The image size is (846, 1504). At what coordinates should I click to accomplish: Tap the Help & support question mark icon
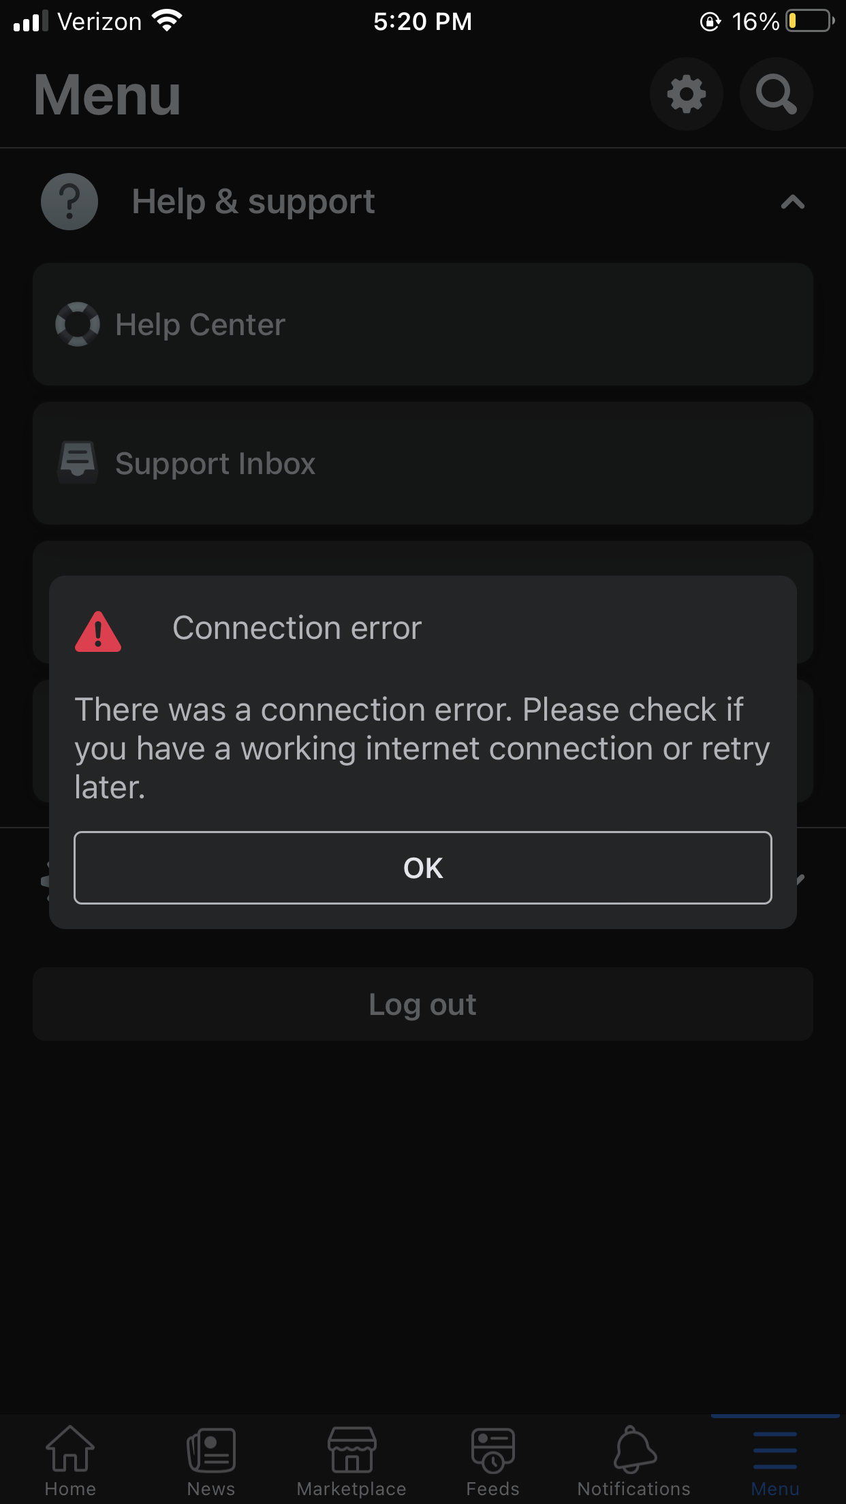click(x=69, y=202)
